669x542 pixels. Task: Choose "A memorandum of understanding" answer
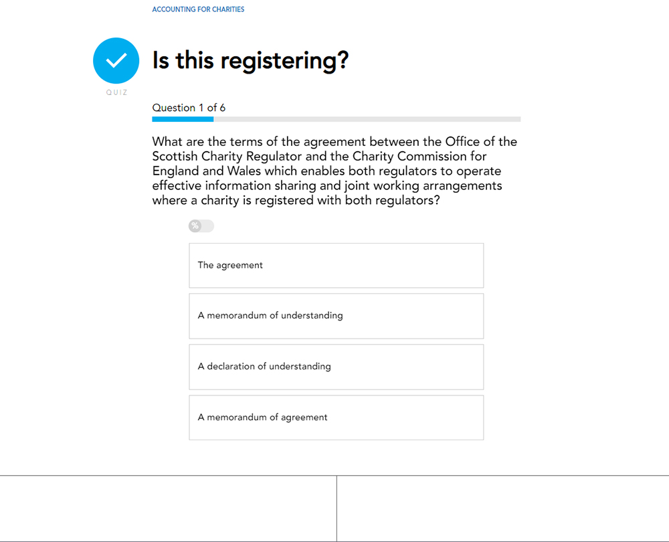coord(336,316)
